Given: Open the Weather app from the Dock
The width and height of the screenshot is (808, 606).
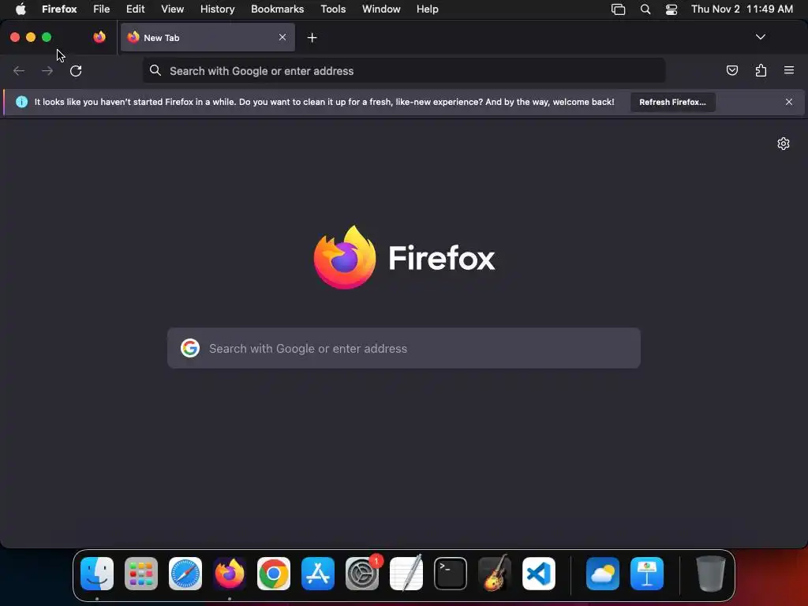Looking at the screenshot, I should tap(603, 574).
